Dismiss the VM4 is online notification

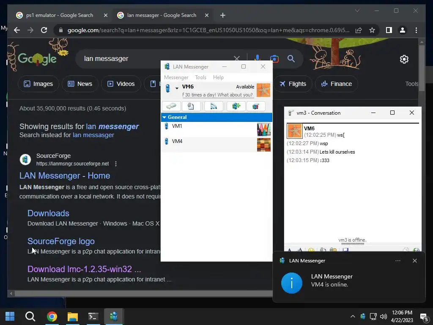point(414,261)
